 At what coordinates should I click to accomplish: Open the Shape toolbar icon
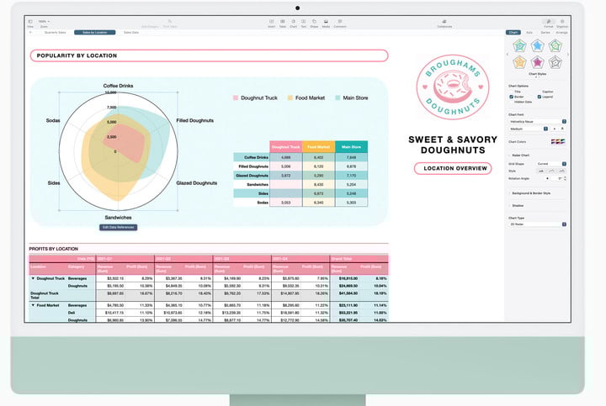click(314, 22)
